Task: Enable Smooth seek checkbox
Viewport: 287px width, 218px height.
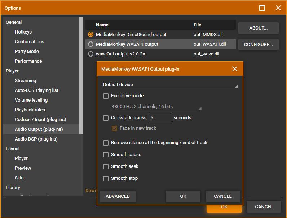Action: coord(106,166)
